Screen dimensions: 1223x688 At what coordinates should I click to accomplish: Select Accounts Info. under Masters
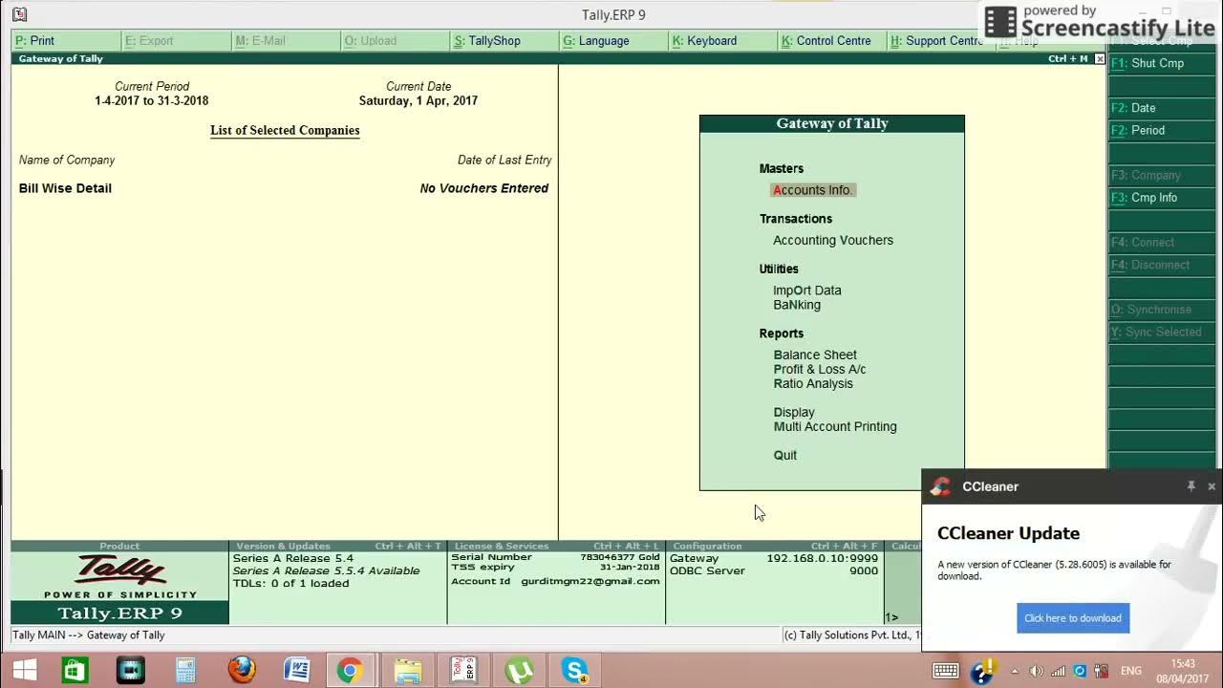812,190
